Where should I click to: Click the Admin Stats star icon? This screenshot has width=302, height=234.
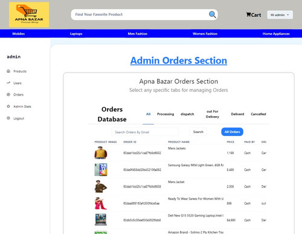click(x=8, y=106)
